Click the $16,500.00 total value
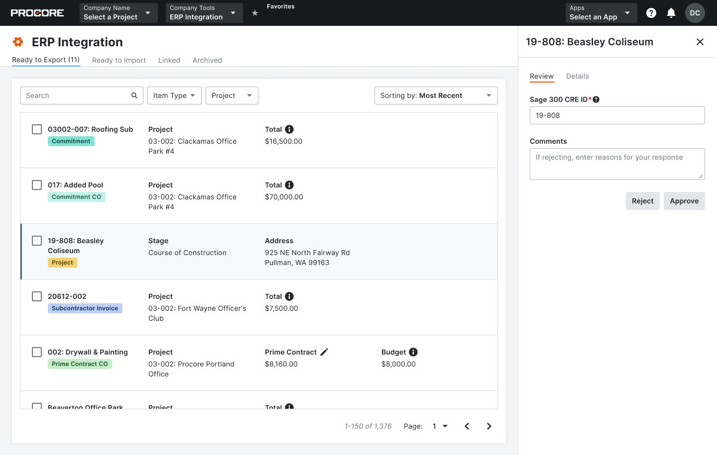This screenshot has height=455, width=717. [x=284, y=141]
